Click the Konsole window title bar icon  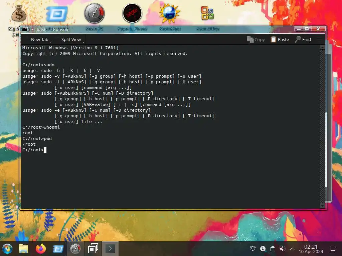pyautogui.click(x=25, y=29)
